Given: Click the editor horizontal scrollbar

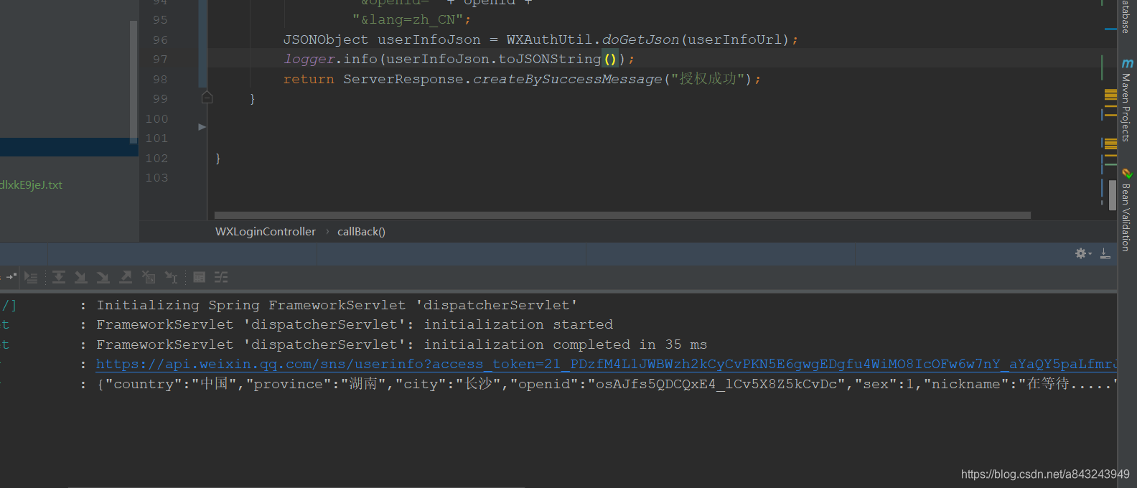Looking at the screenshot, I should point(622,215).
